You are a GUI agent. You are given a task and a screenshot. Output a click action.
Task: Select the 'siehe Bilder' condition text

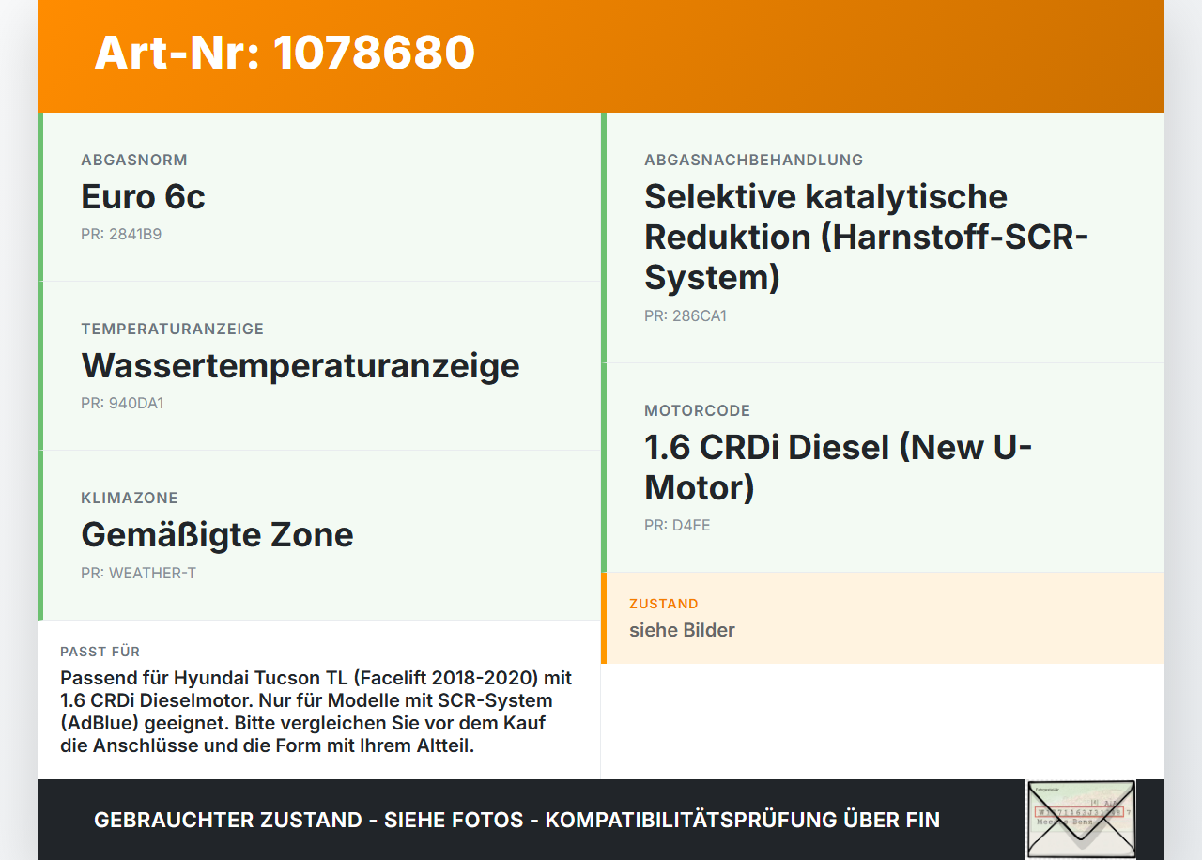point(682,630)
